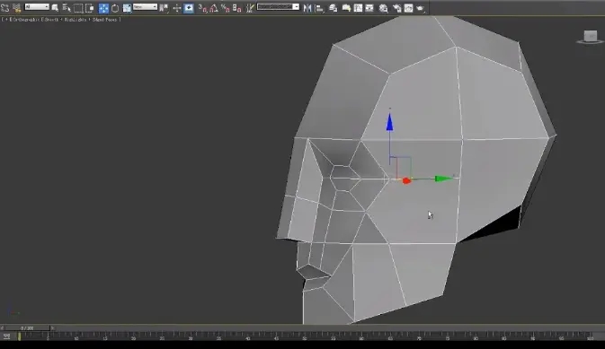Viewport: 605px width, 349px height.
Task: Click the ViewCube in viewport corner
Action: (591, 37)
